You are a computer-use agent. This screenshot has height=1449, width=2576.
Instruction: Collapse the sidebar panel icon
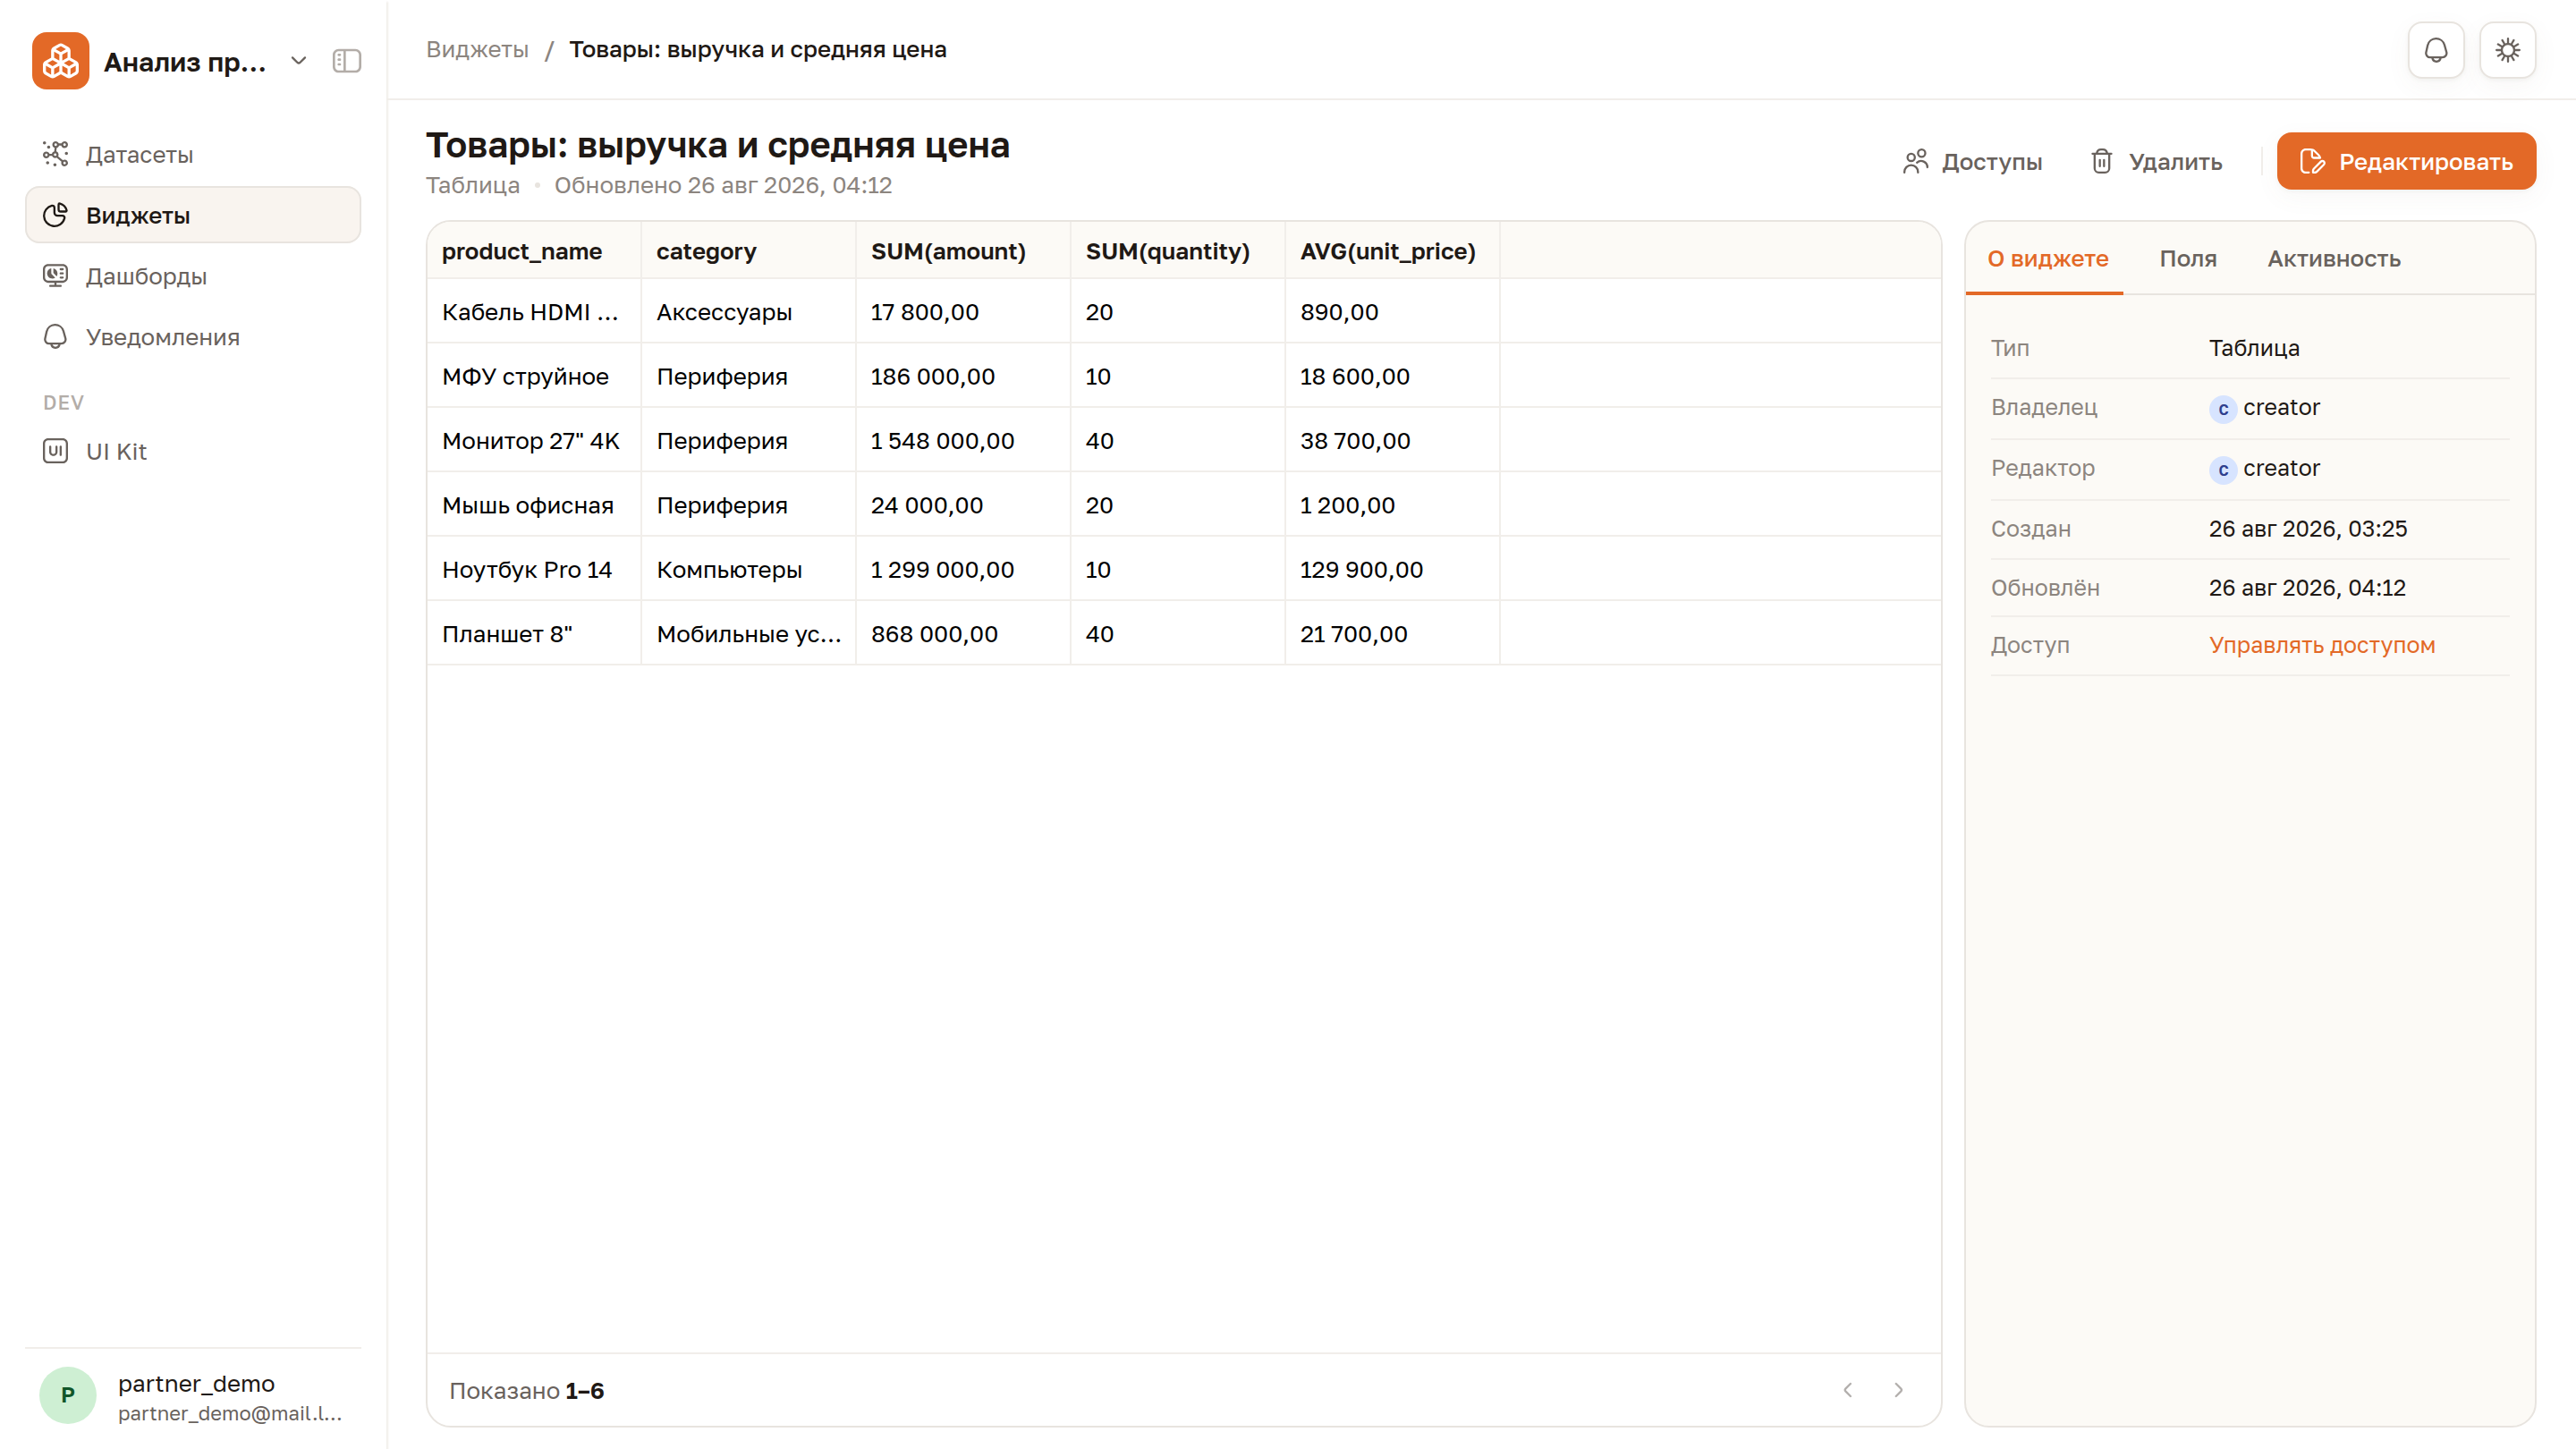point(347,61)
